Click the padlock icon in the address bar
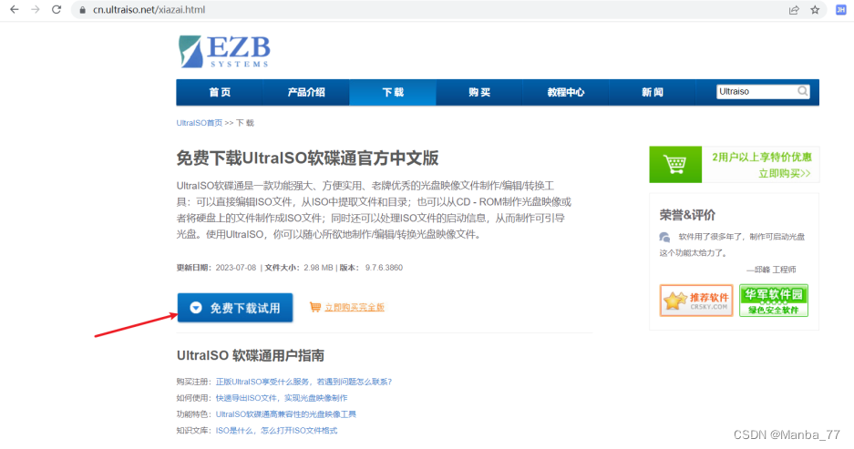The image size is (854, 449). [83, 10]
